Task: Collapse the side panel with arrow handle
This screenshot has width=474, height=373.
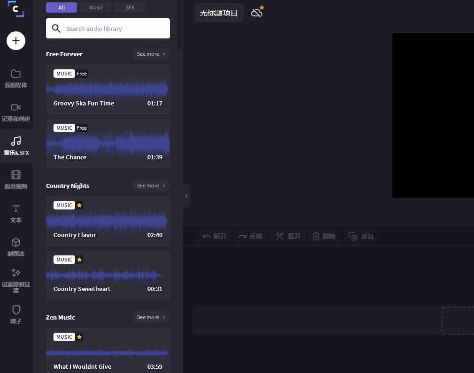Action: point(186,196)
